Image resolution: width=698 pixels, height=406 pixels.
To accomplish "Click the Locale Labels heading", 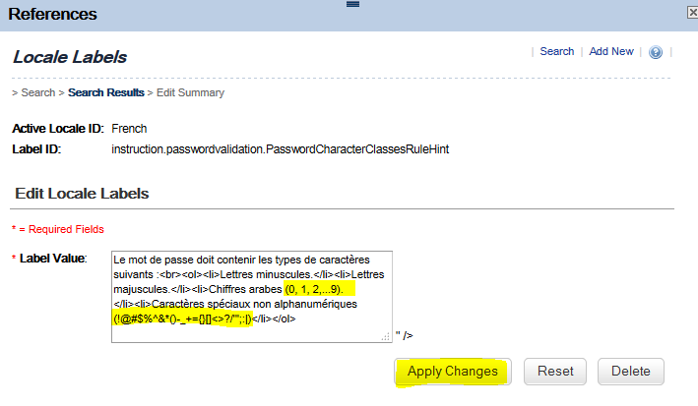I will [70, 57].
